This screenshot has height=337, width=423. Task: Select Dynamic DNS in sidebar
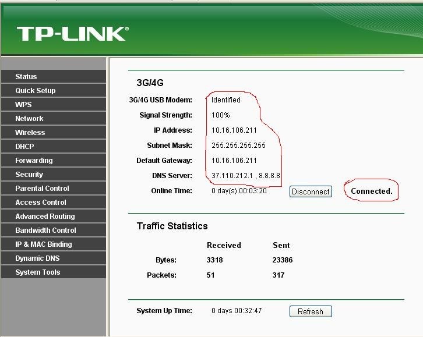click(x=37, y=258)
